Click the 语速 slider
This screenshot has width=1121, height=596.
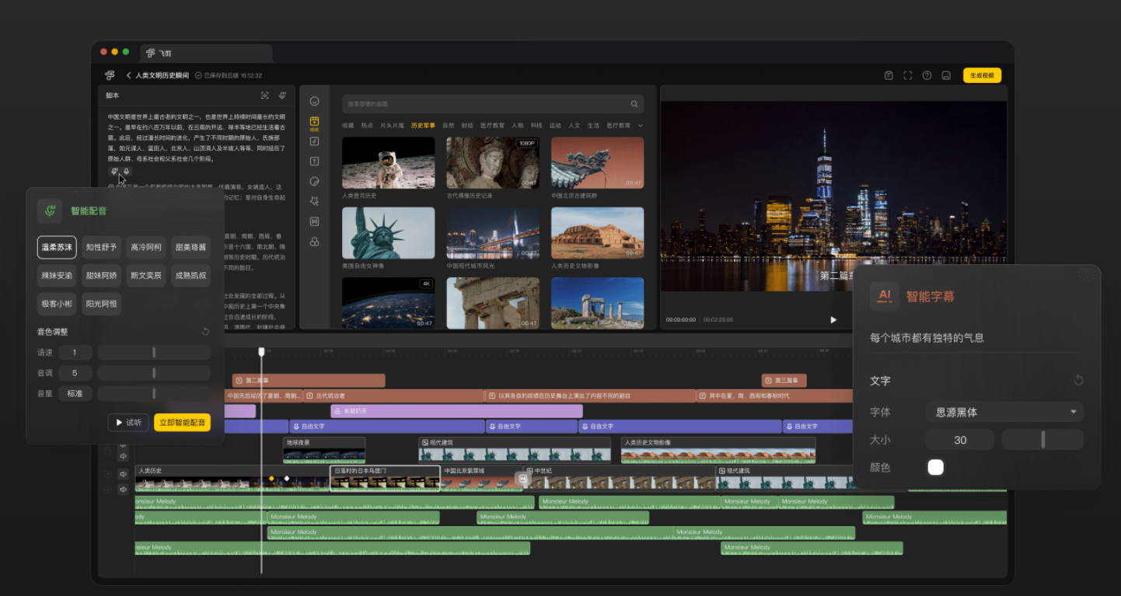154,352
